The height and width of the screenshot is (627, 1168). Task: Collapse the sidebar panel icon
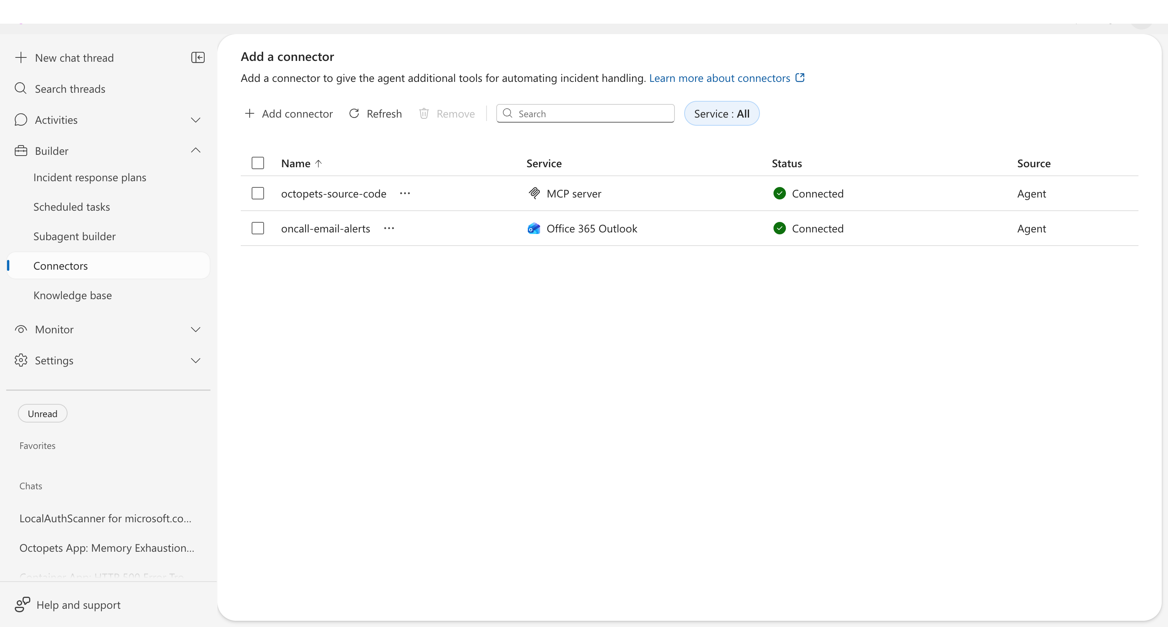click(x=198, y=57)
